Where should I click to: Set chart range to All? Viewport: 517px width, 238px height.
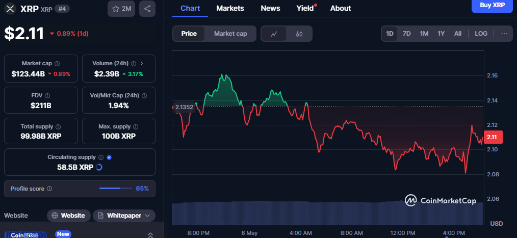point(458,34)
